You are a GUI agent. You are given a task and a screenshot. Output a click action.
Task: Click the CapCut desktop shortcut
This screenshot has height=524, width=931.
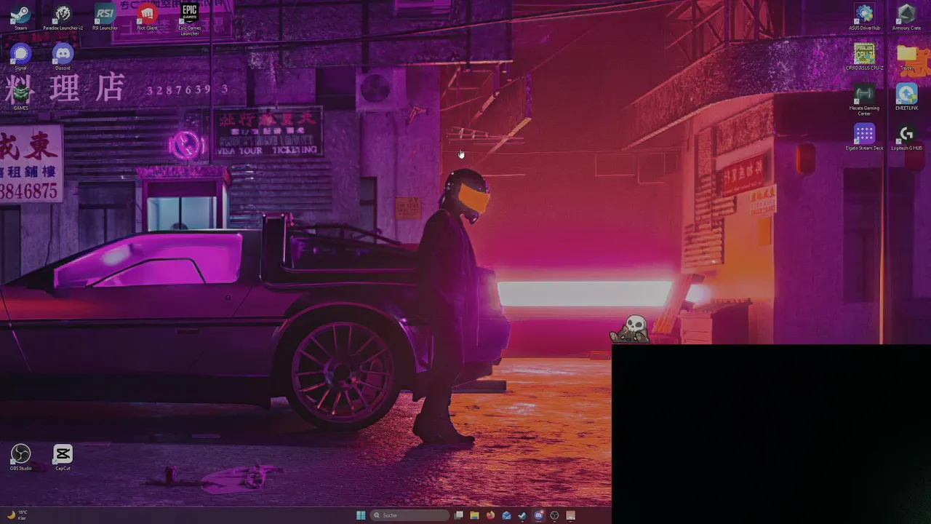63,457
